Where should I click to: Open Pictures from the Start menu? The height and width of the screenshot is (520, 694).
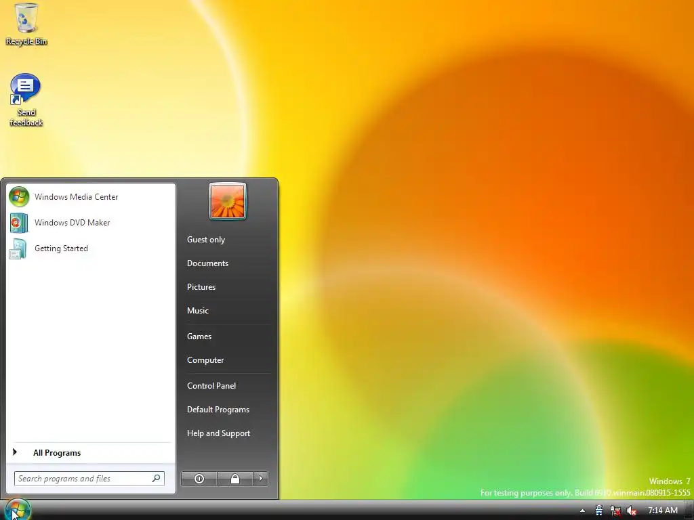click(x=201, y=287)
